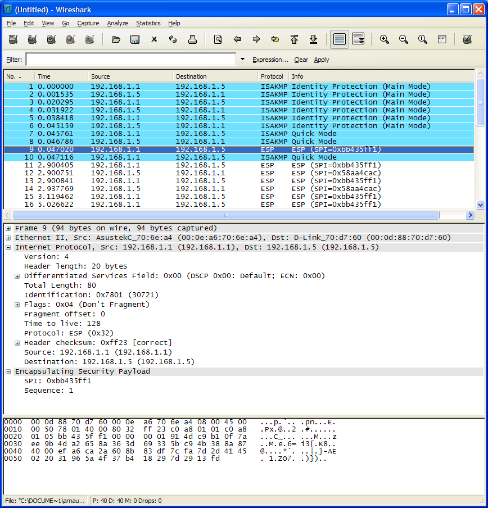This screenshot has width=488, height=508.
Task: Open the View menu
Action: pos(48,23)
